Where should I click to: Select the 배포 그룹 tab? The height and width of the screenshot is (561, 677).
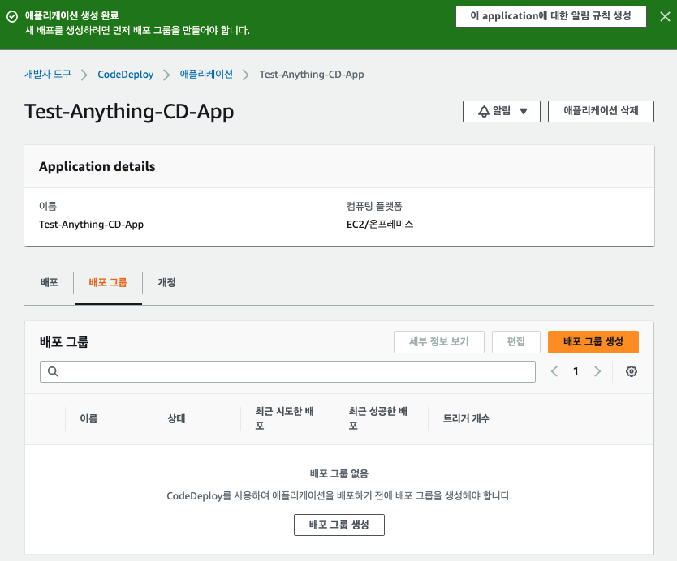(108, 282)
